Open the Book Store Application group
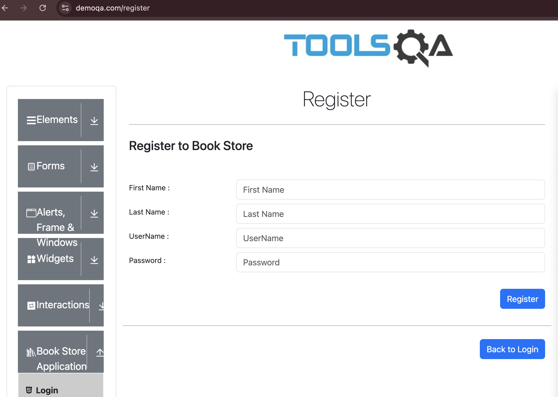The image size is (558, 397). point(61,352)
